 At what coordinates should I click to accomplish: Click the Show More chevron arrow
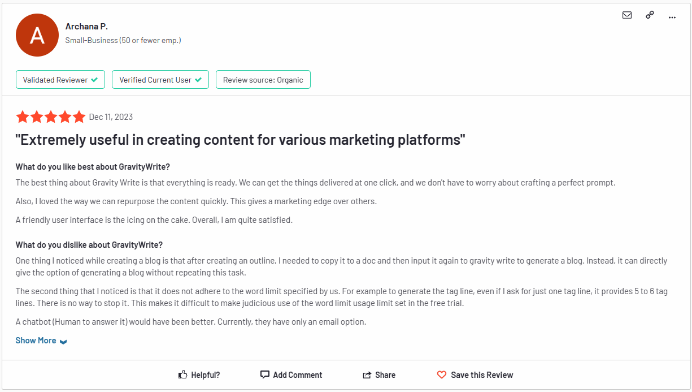coord(63,342)
